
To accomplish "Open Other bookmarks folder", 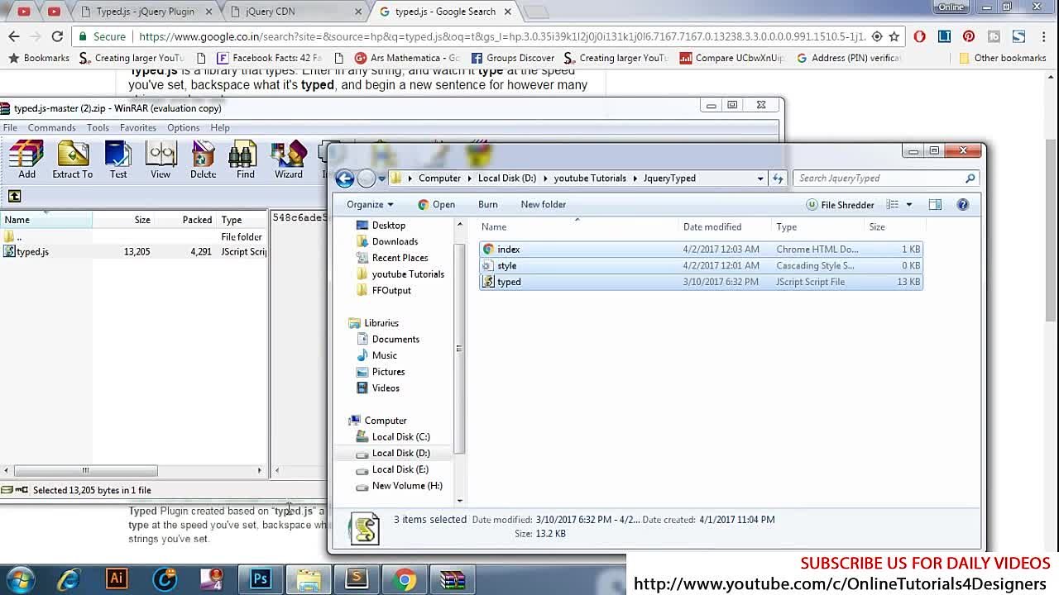I will tap(1002, 58).
